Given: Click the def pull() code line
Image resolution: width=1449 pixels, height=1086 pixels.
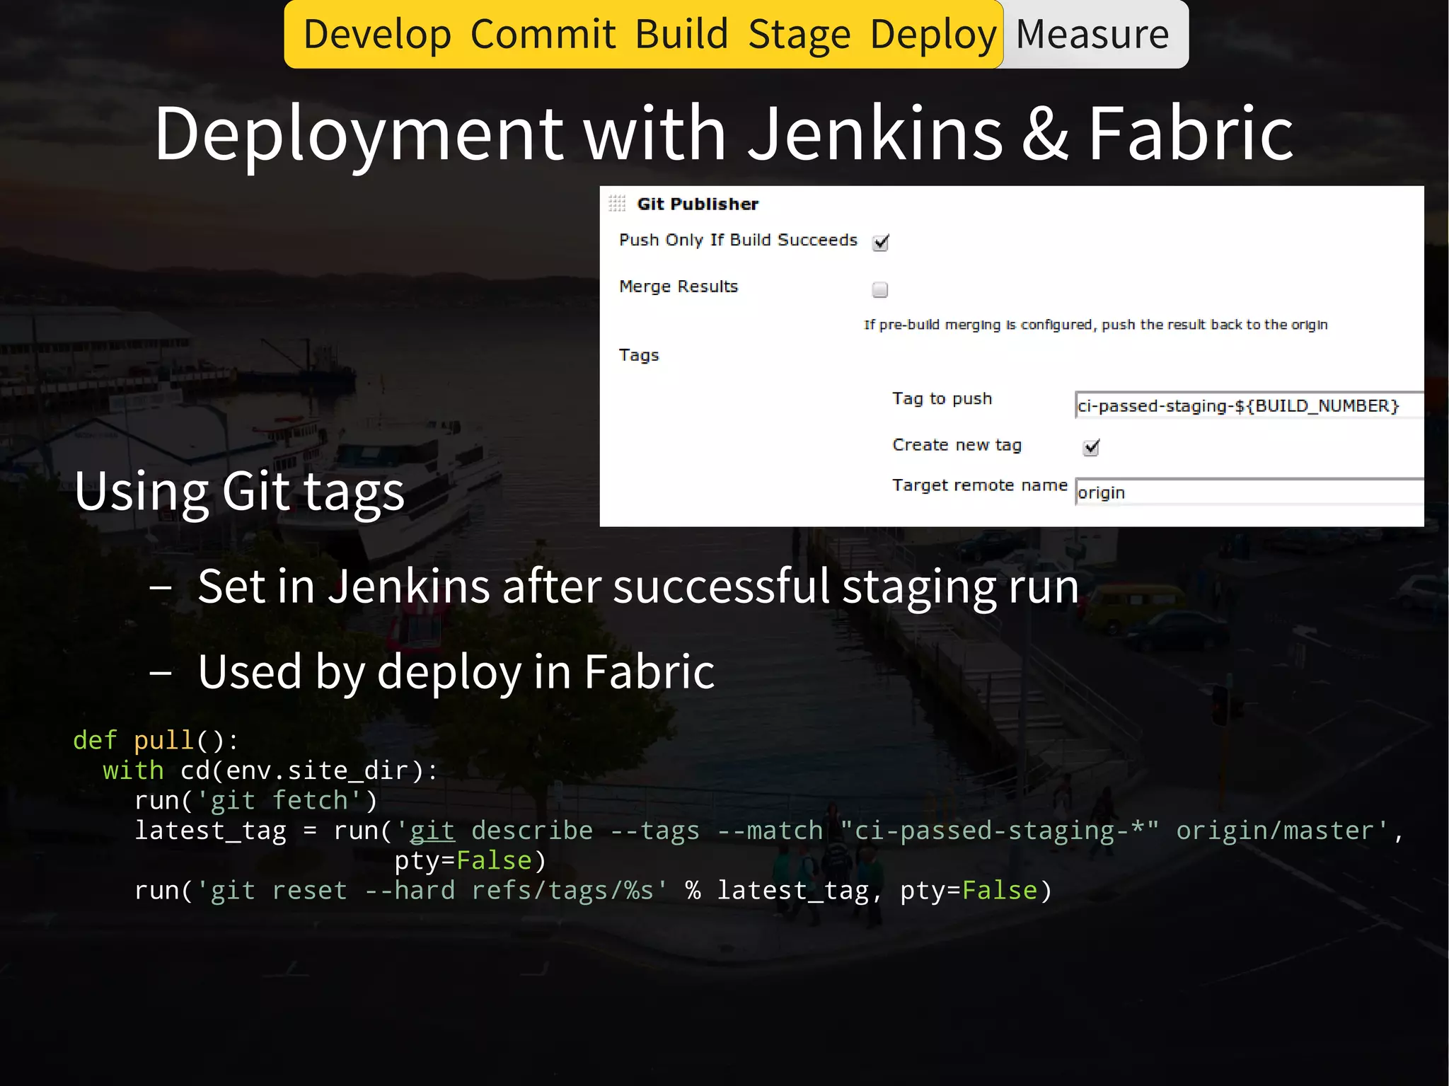Looking at the screenshot, I should 156,740.
